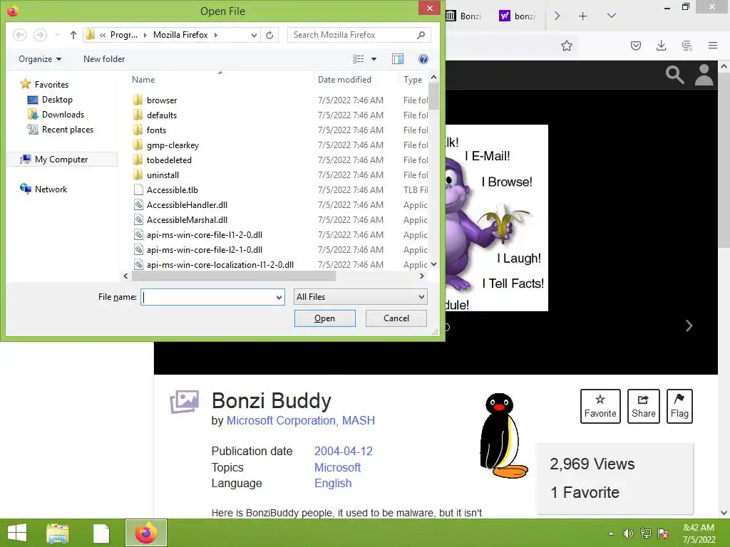Viewport: 730px width, 547px height.
Task: Select Mozilla Firefox in the address path
Action: [x=180, y=35]
